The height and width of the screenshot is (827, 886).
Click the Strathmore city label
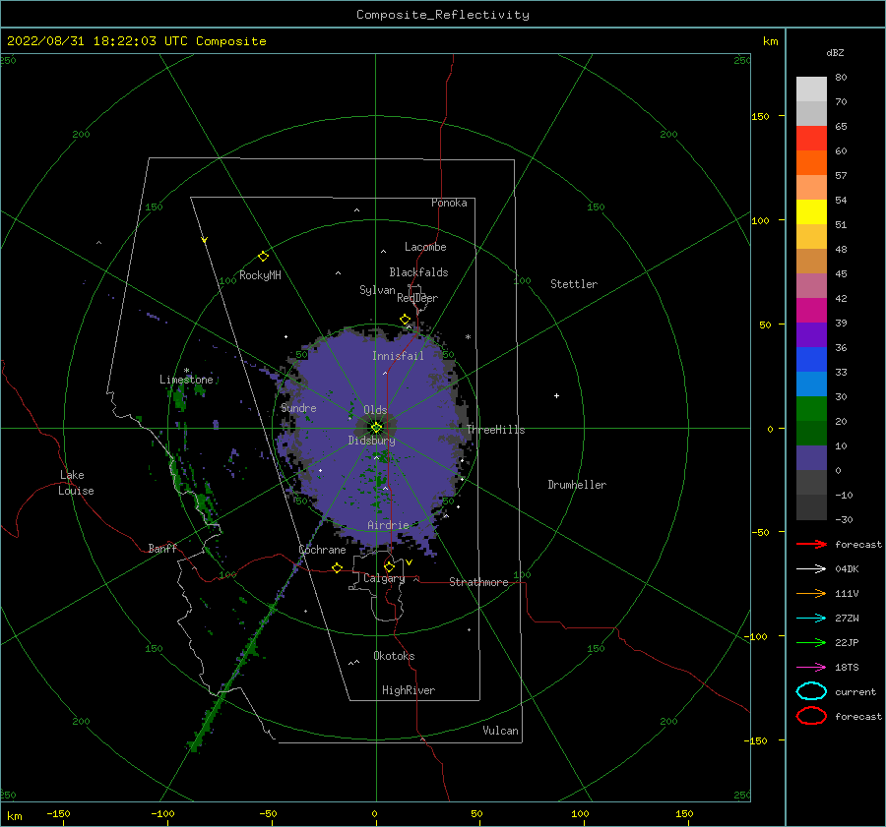click(478, 582)
